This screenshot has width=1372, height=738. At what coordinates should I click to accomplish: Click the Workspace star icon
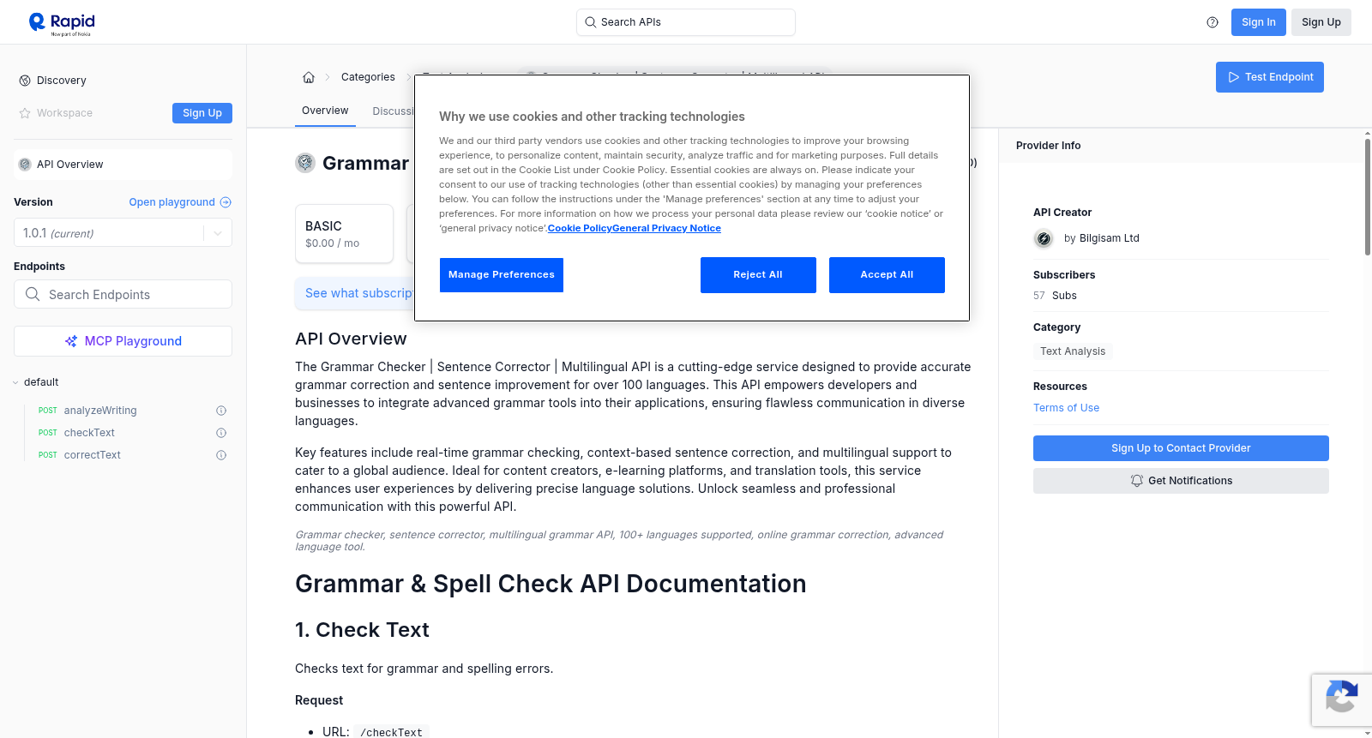click(25, 113)
